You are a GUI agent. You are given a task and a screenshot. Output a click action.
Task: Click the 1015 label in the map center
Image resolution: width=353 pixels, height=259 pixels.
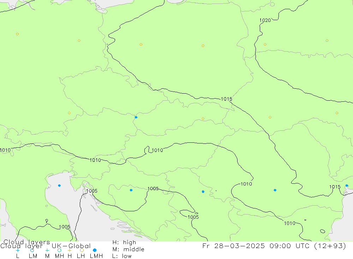[226, 99]
